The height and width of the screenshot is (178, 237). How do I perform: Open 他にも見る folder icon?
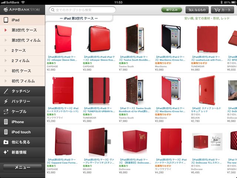click(6, 142)
